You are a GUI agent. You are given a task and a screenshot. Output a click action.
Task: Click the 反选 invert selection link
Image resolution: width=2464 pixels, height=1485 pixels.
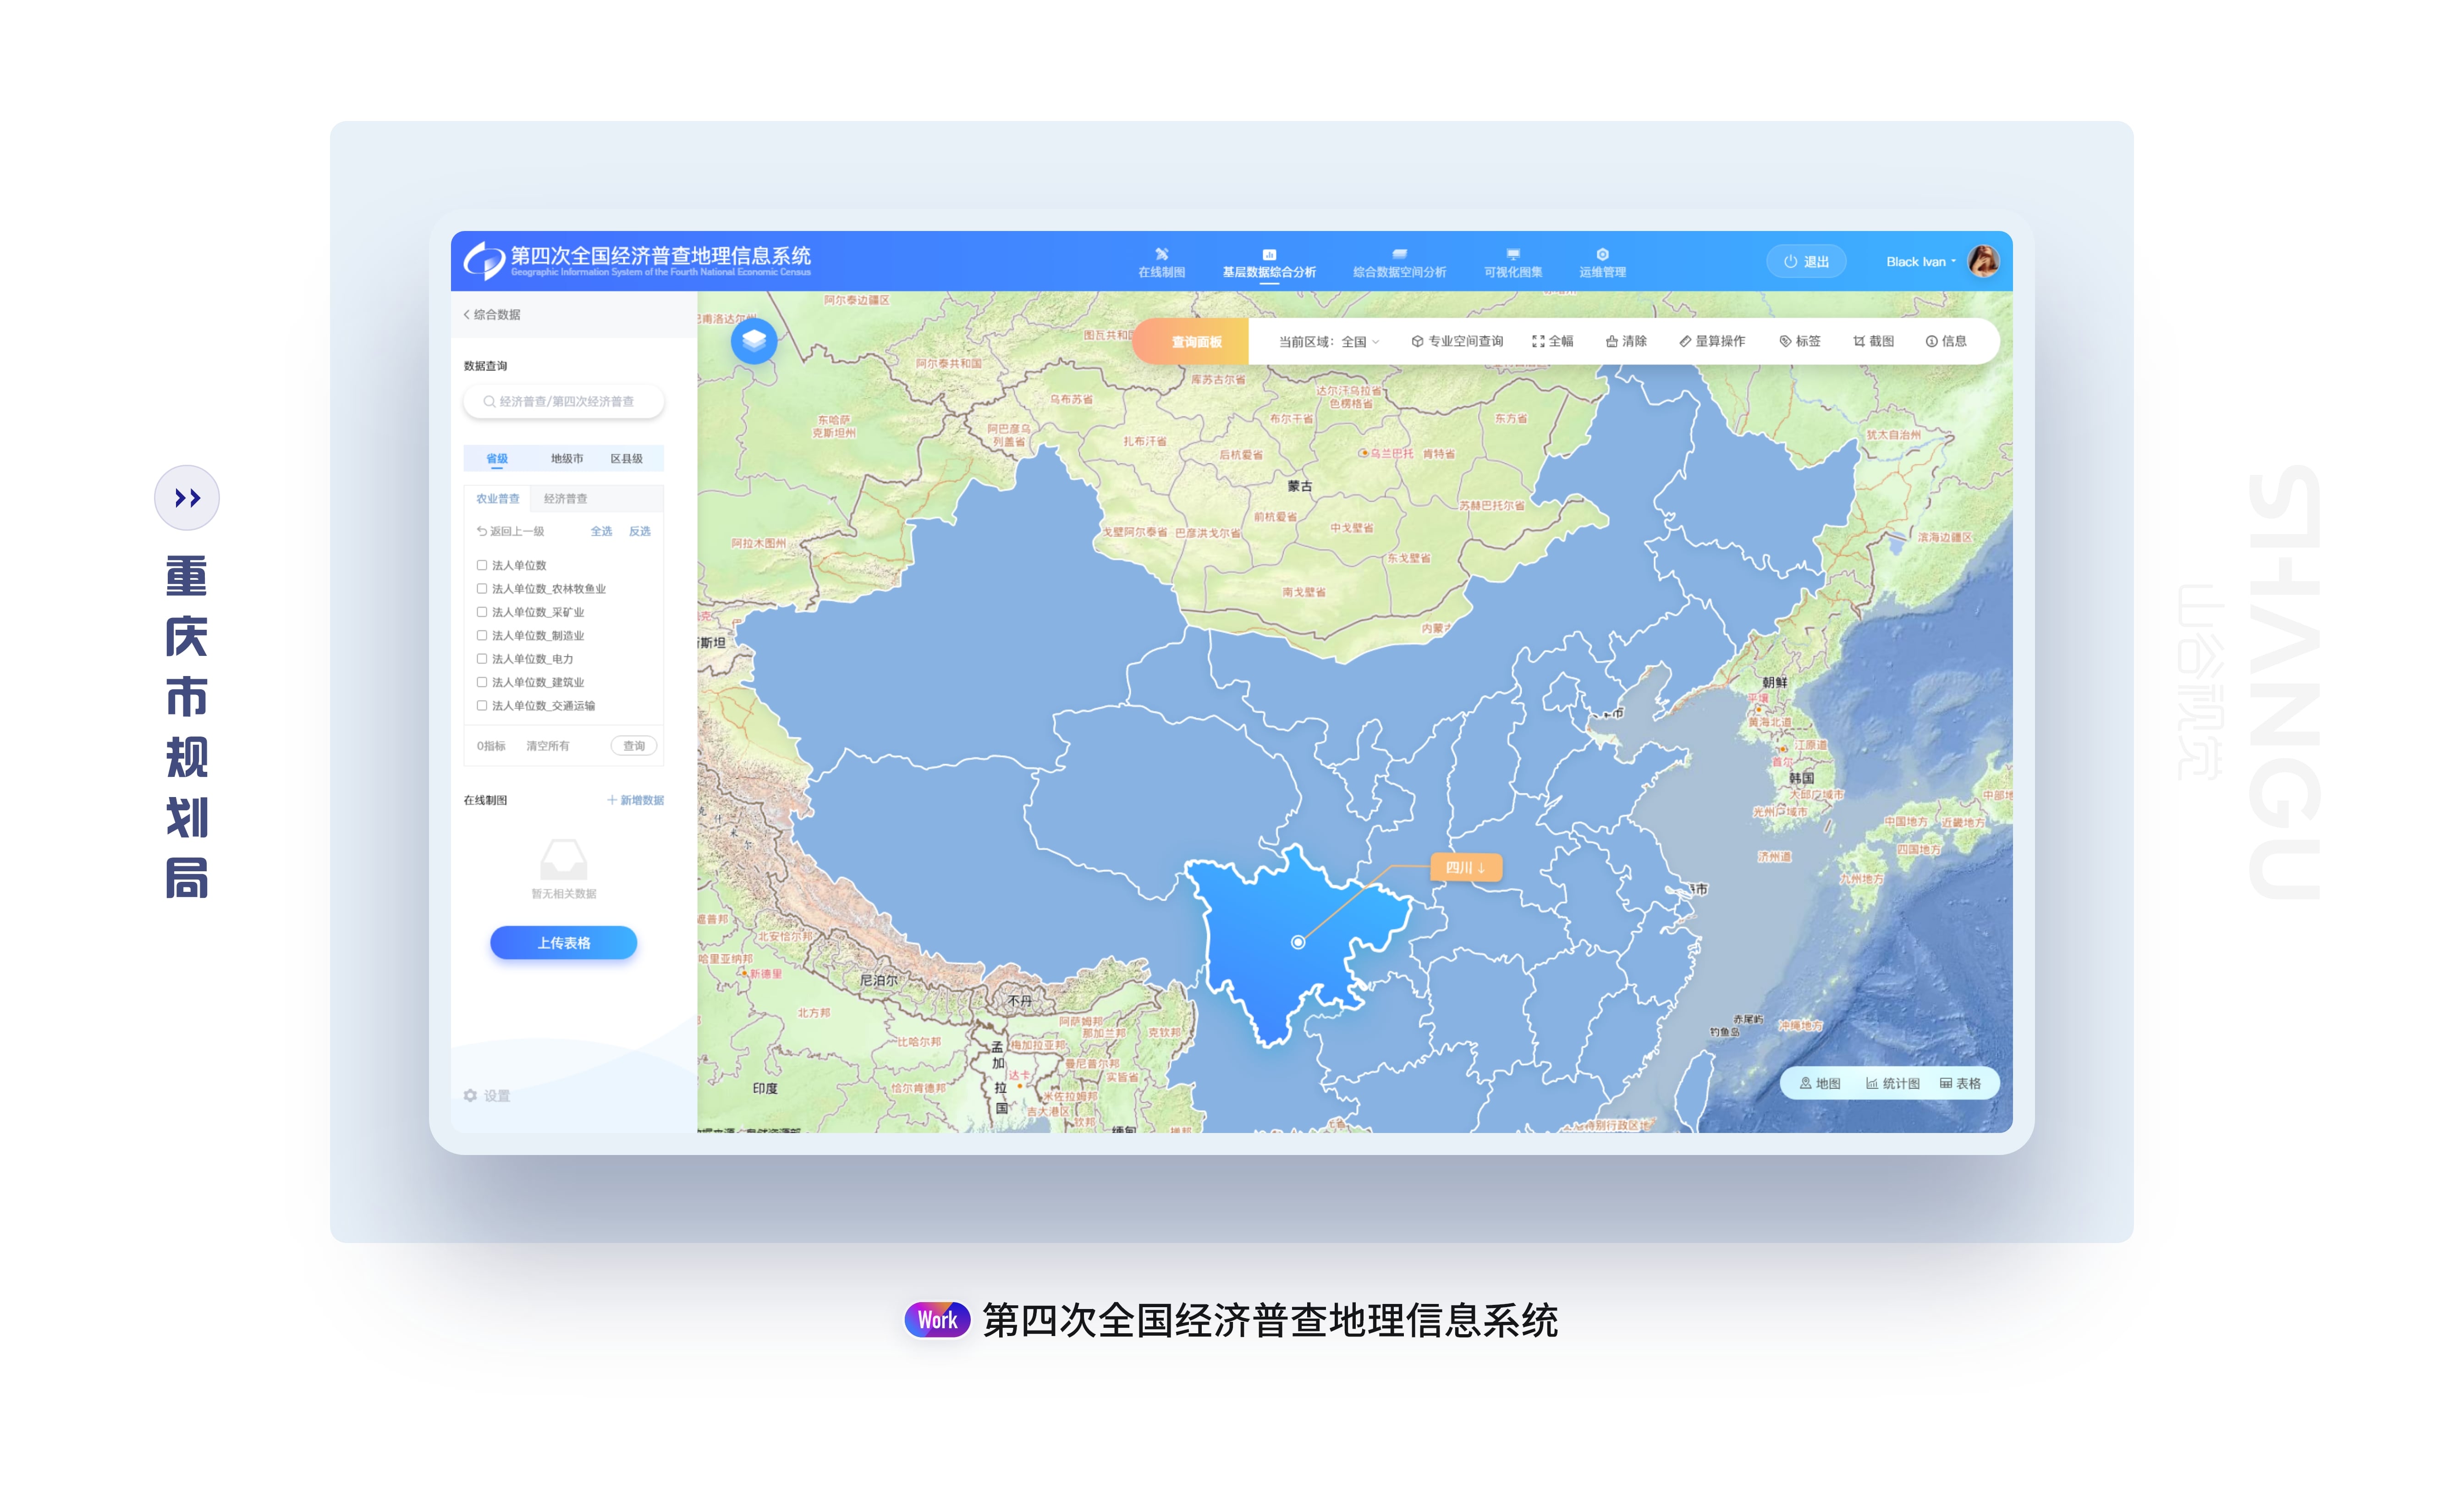tap(639, 531)
